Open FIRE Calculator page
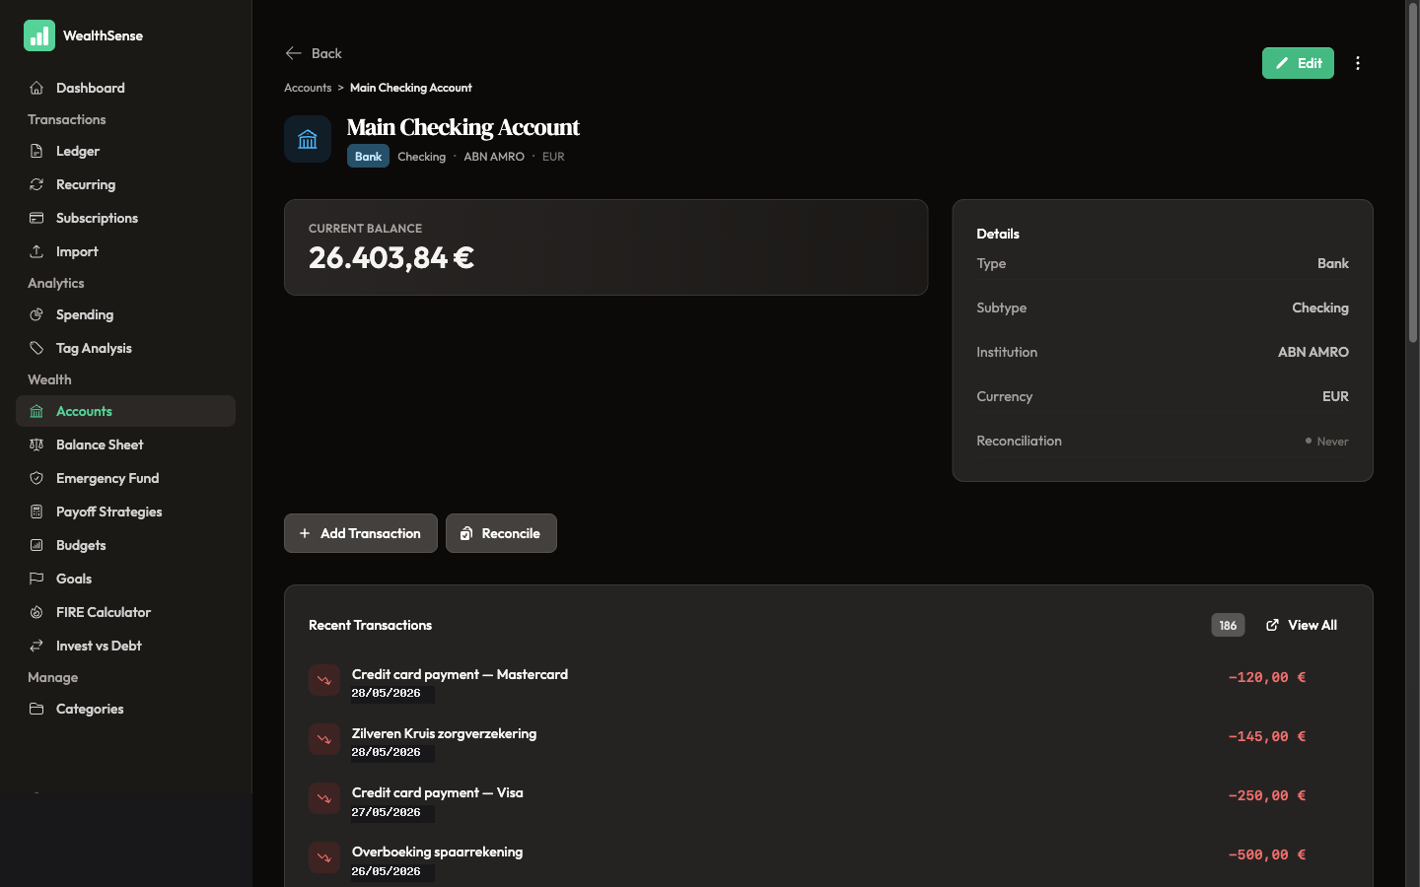The image size is (1420, 887). pyautogui.click(x=126, y=612)
